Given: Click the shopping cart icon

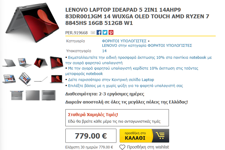Looking at the screenshot, I should coord(160,136).
